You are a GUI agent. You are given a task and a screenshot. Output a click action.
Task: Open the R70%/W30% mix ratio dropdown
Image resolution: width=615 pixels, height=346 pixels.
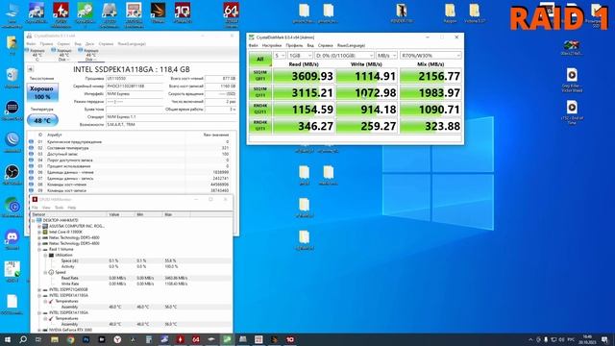pos(430,56)
